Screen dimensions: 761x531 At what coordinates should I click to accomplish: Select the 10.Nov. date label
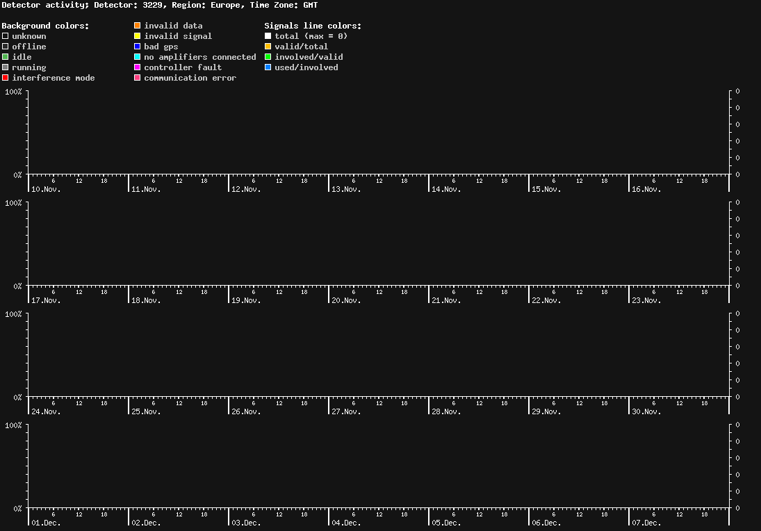click(x=45, y=189)
